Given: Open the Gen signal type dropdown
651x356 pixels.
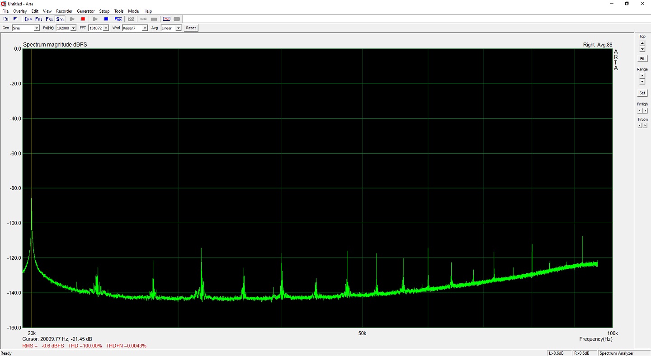Looking at the screenshot, I should pyautogui.click(x=37, y=28).
